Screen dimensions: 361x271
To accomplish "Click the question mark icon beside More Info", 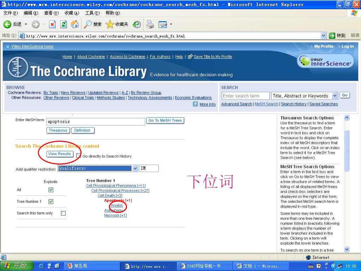I will pos(195,104).
